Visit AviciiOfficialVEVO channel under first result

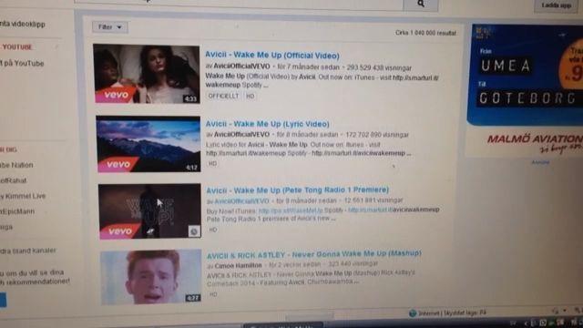coord(241,67)
